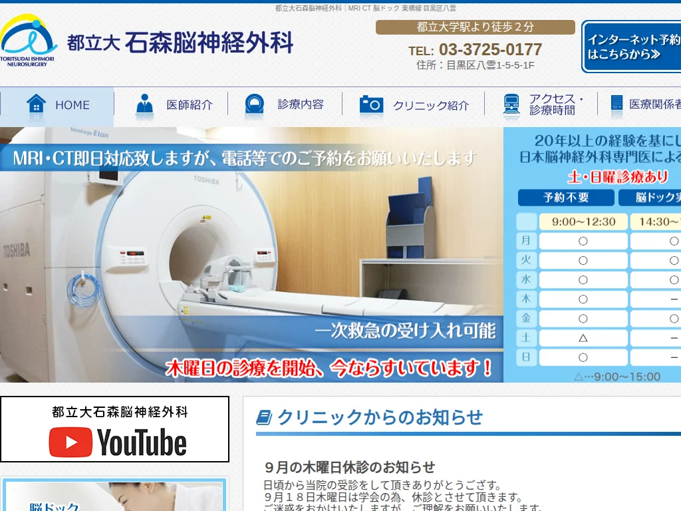The height and width of the screenshot is (511, 681).
Task: Click the 金 row day label
Action: point(527,318)
